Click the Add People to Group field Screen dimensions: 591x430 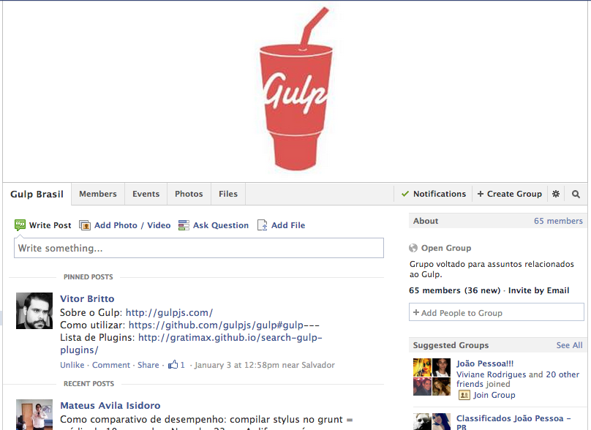point(497,312)
